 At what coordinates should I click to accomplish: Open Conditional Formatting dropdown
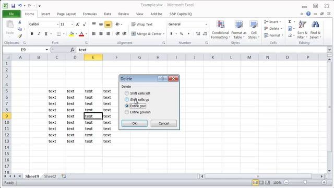(x=220, y=30)
